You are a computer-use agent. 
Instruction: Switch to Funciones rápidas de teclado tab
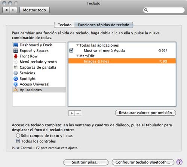point(104,25)
